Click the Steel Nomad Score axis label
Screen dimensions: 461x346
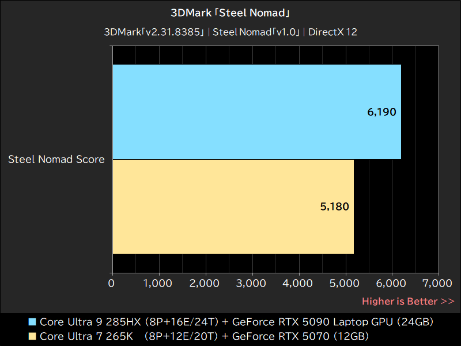pos(56,160)
